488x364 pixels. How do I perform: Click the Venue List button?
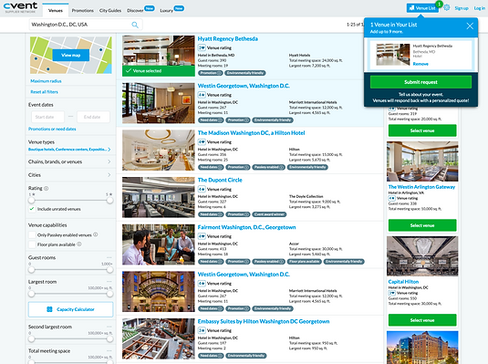[422, 8]
